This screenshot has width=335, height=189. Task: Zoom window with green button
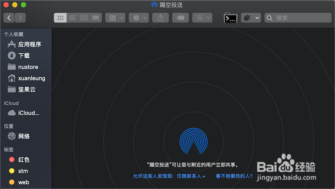(23, 5)
